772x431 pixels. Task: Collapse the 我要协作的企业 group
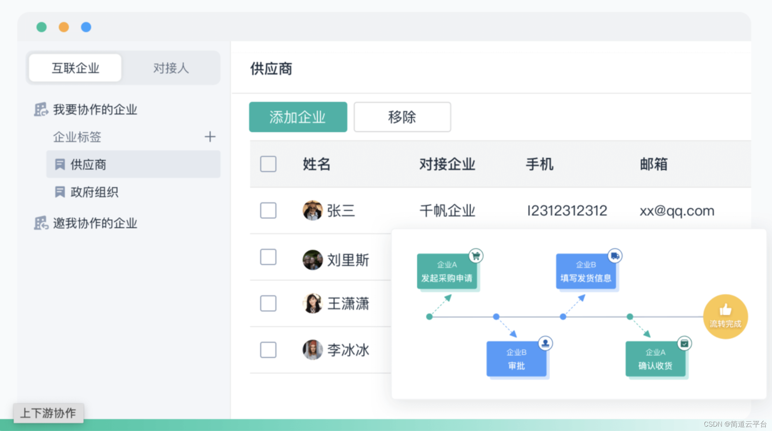(95, 109)
